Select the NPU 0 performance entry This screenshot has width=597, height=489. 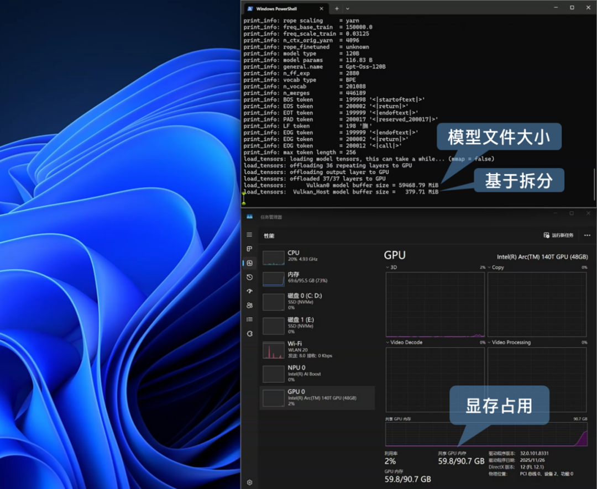coord(317,374)
